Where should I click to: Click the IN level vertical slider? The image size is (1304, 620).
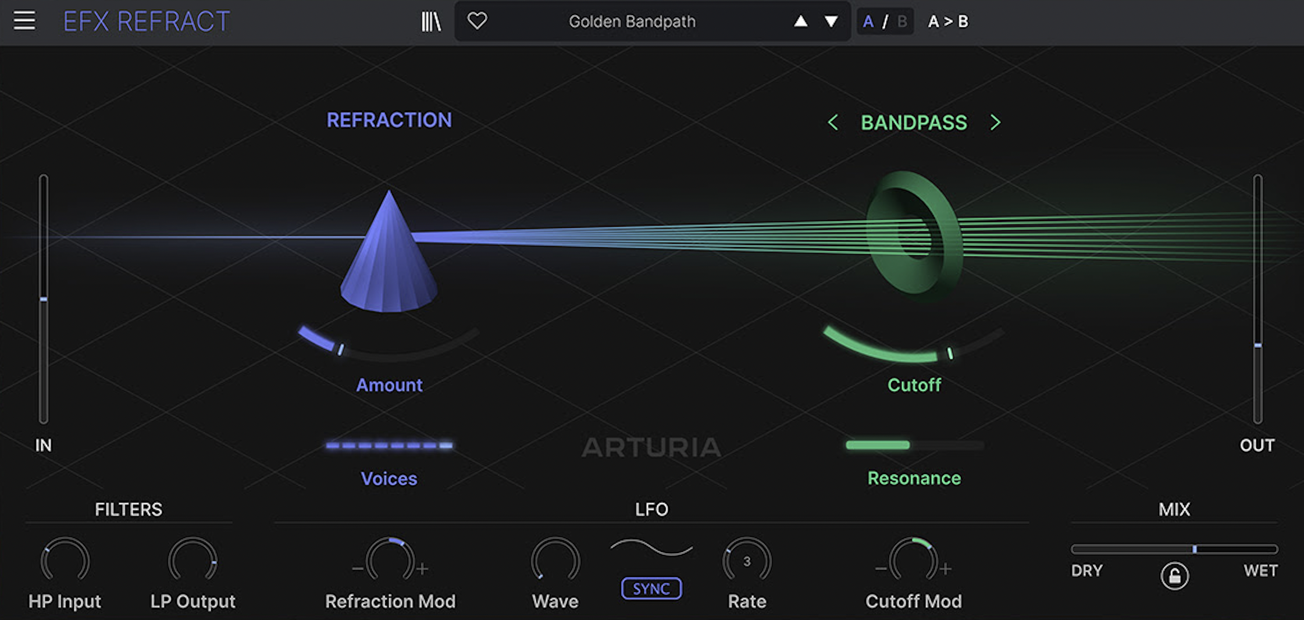pyautogui.click(x=44, y=299)
